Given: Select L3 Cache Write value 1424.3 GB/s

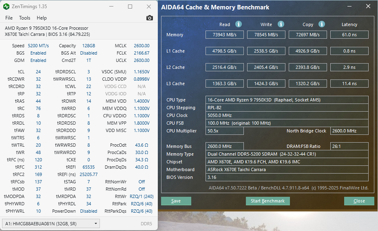Looking at the screenshot, I should (x=266, y=84).
